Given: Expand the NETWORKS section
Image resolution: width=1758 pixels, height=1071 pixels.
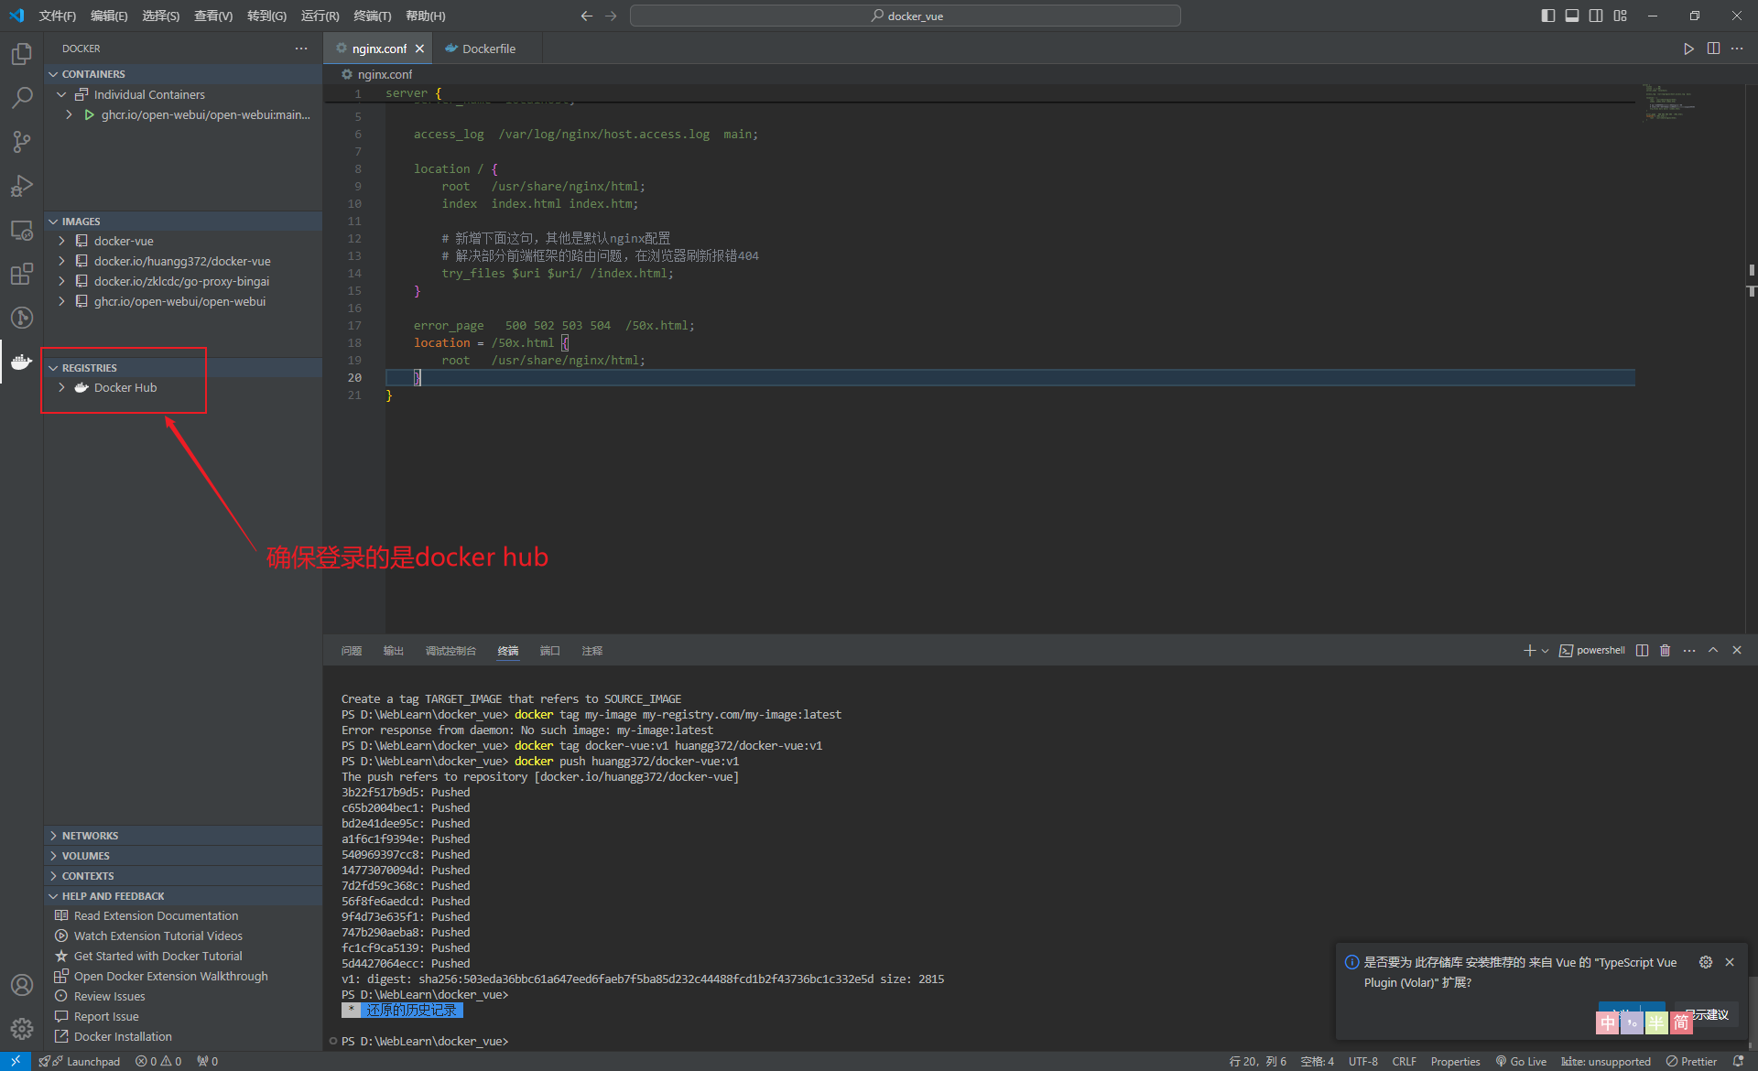Looking at the screenshot, I should point(90,836).
